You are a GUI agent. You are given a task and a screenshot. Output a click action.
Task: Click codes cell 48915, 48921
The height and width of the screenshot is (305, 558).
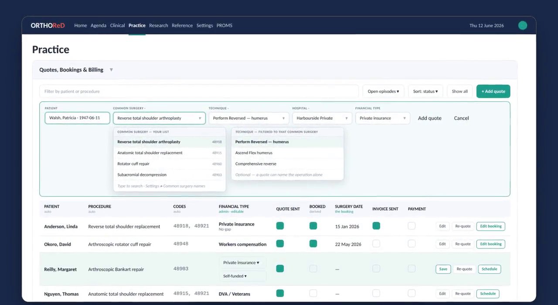(x=191, y=294)
